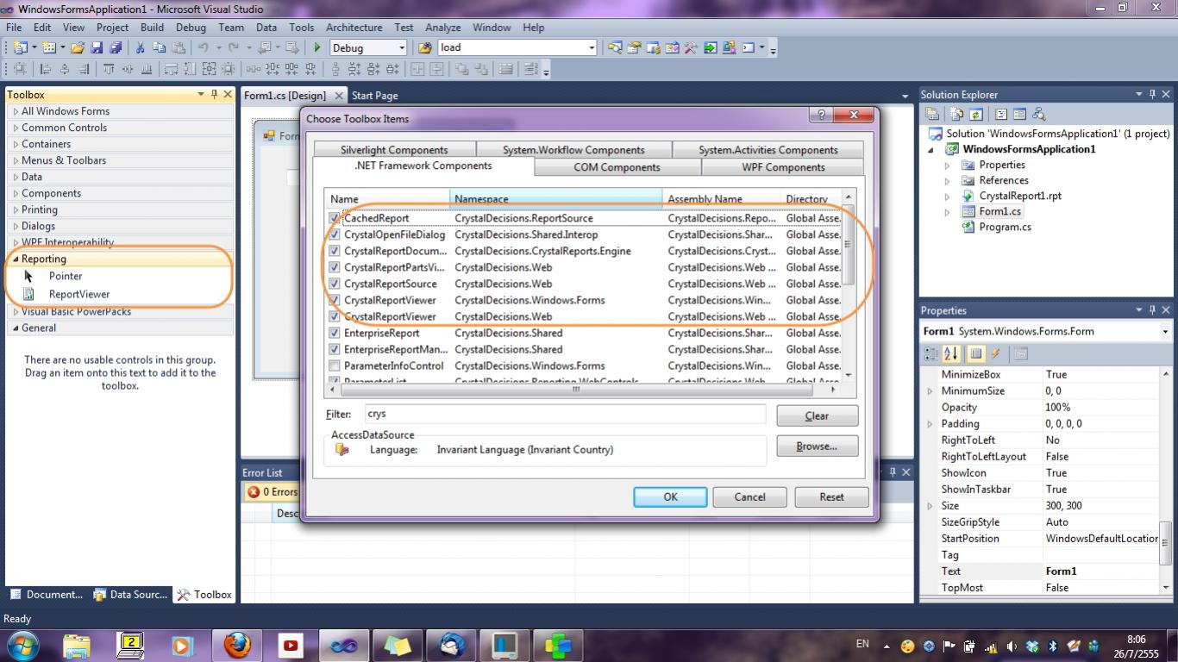Switch to the WPF Components tab

point(783,167)
